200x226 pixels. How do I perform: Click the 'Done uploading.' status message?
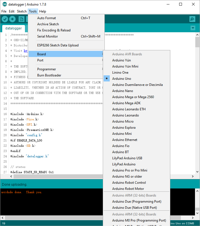pyautogui.click(x=14, y=185)
